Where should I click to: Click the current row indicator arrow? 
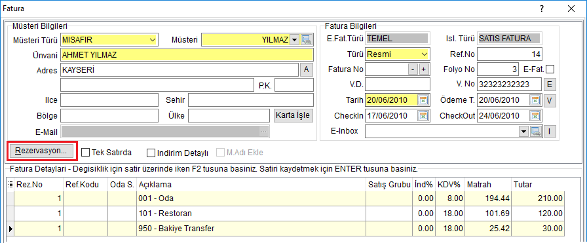(10, 229)
